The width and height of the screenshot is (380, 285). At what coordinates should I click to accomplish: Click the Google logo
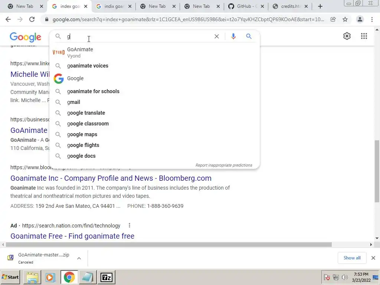[26, 37]
